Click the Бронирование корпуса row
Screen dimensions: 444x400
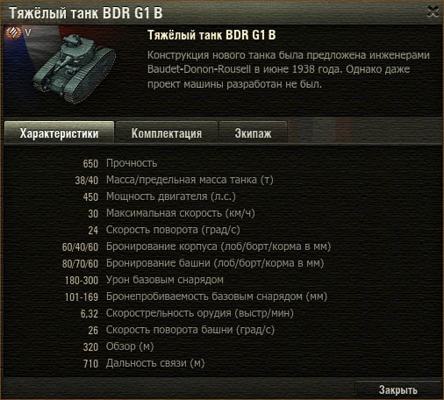click(x=197, y=246)
